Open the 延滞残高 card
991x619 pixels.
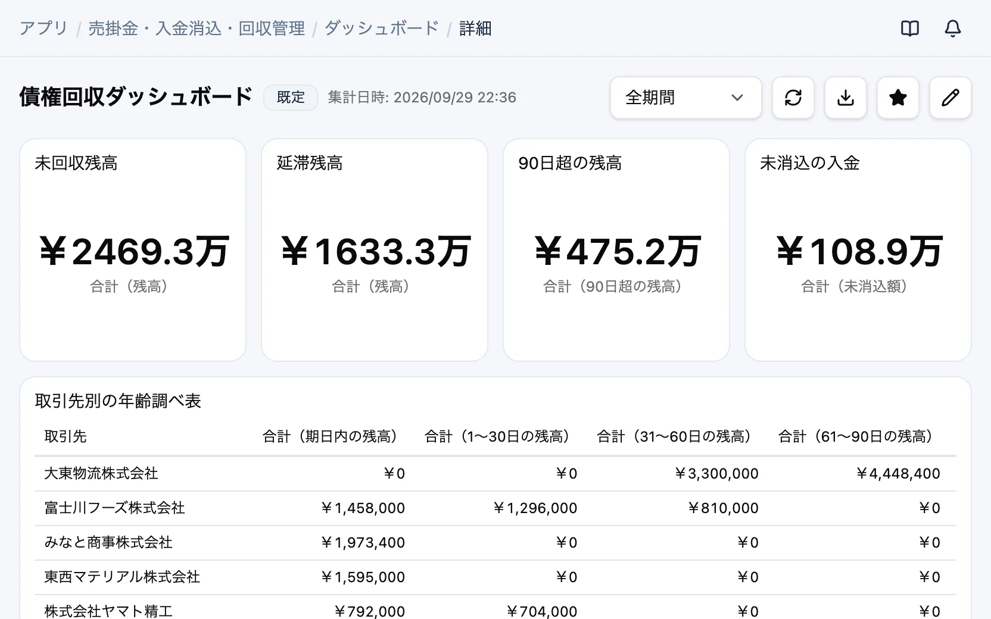coord(375,250)
